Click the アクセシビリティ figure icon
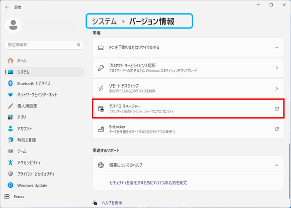Image resolution: width=291 pixels, height=208 pixels. click(11, 162)
